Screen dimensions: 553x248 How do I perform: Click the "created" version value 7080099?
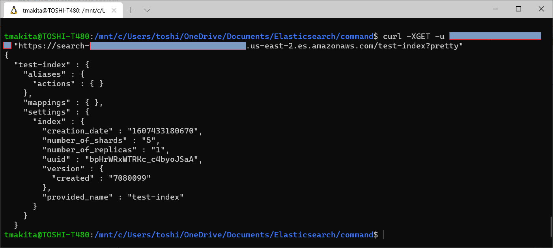pyautogui.click(x=130, y=178)
